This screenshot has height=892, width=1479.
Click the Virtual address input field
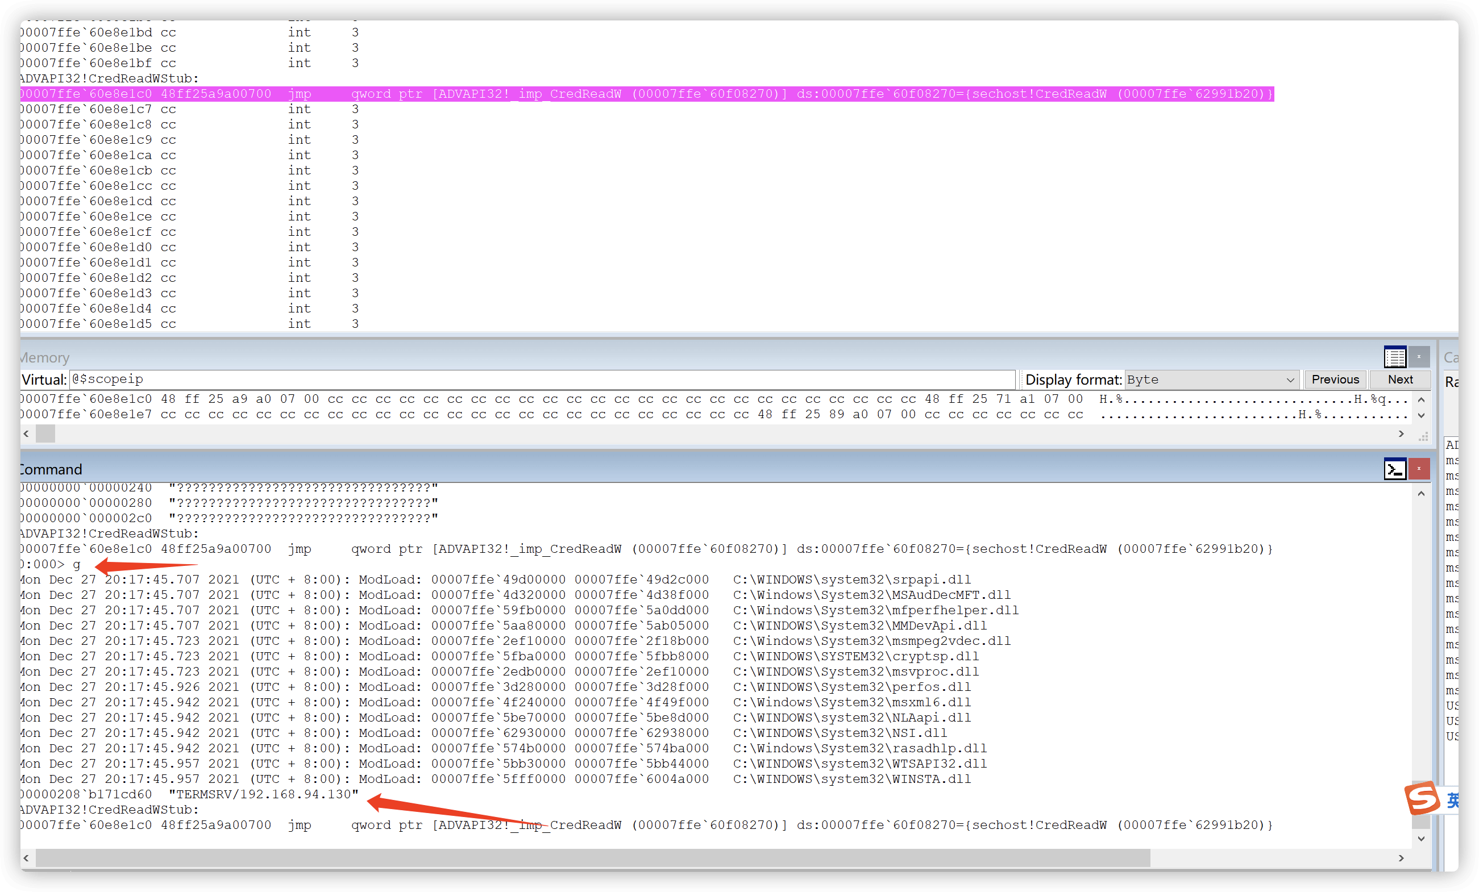click(x=540, y=380)
